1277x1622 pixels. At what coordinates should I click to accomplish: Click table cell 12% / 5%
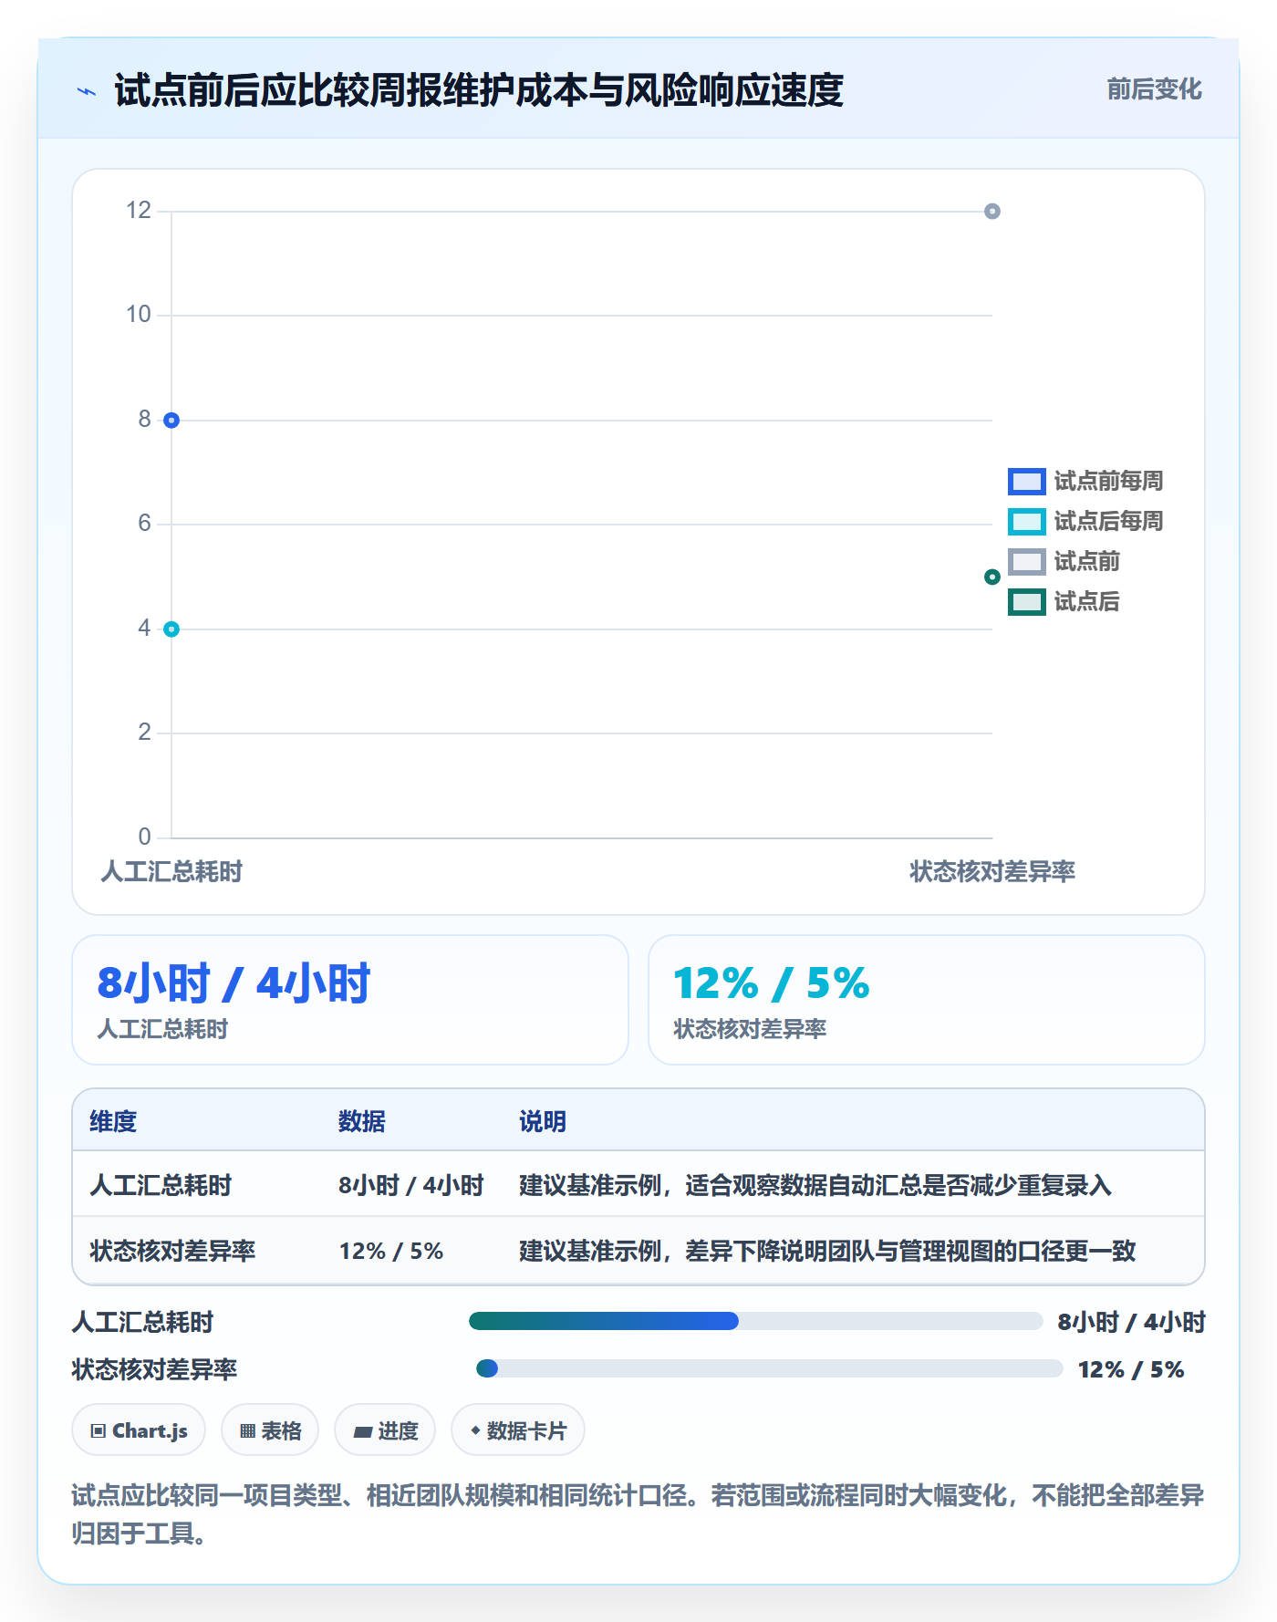coord(391,1251)
